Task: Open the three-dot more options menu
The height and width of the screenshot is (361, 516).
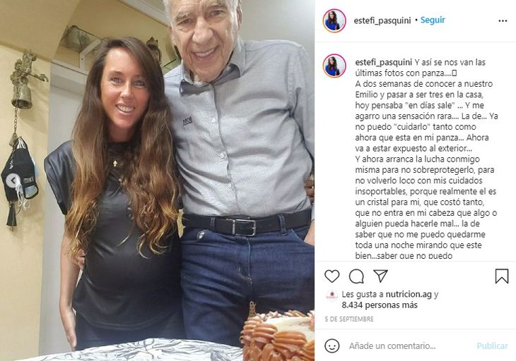Action: 503,21
